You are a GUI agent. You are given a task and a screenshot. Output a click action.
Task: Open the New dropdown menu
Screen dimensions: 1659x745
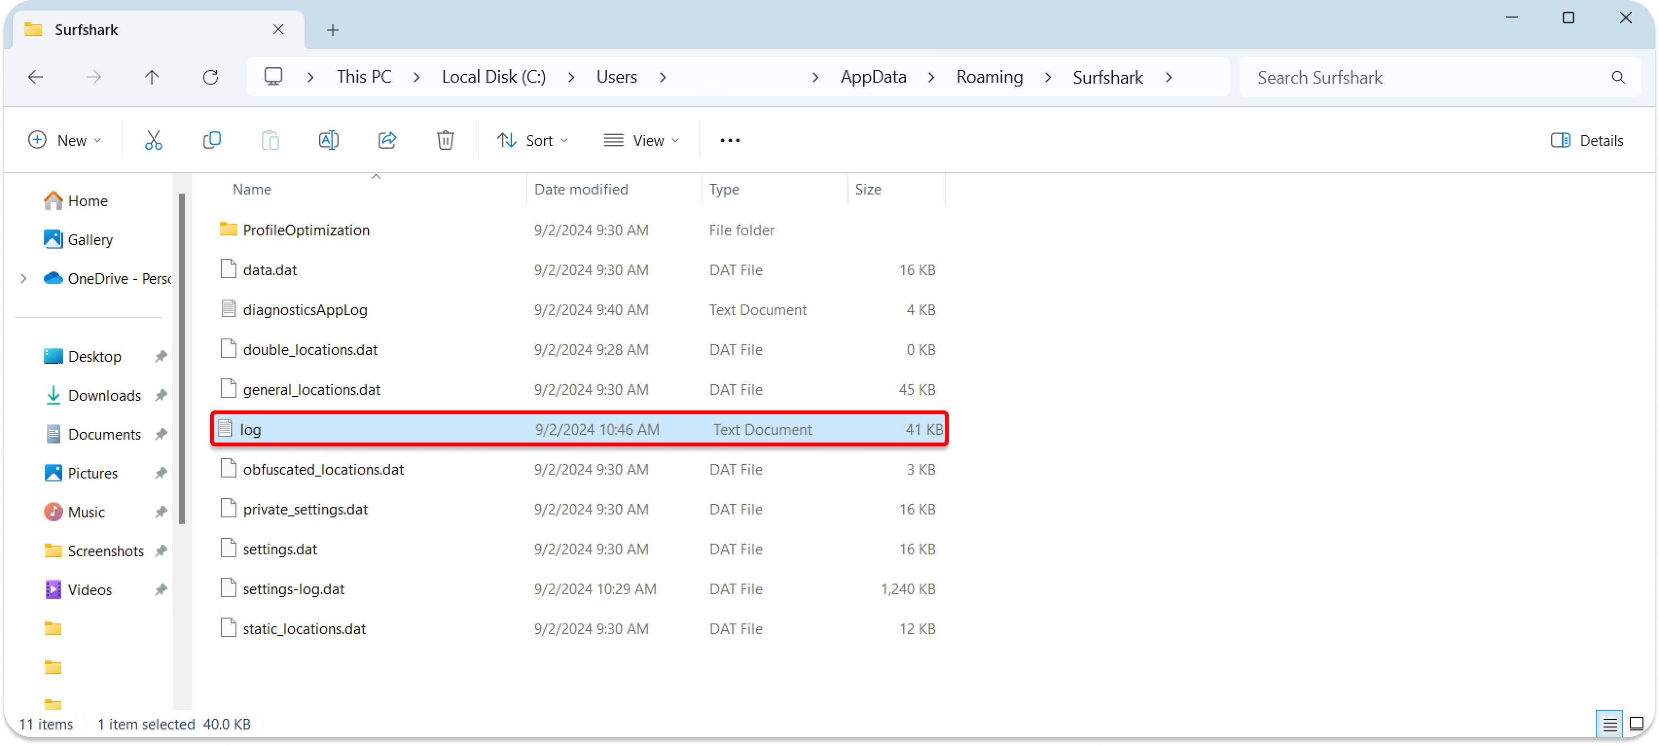pyautogui.click(x=65, y=141)
